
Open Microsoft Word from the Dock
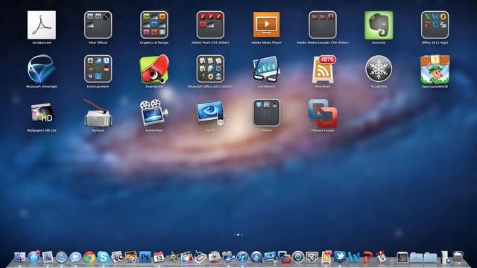(x=353, y=258)
